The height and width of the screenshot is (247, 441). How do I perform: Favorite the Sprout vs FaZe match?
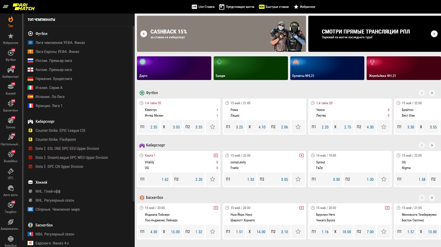pos(384,179)
